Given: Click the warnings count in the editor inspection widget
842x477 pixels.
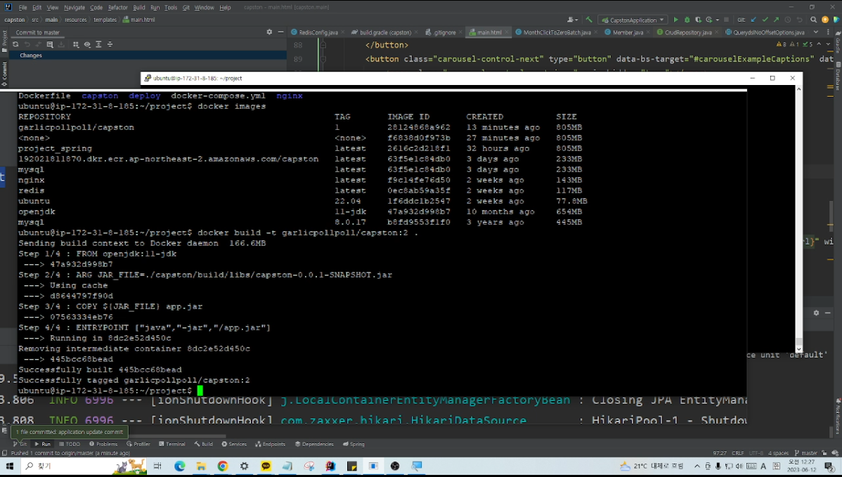Looking at the screenshot, I should (x=782, y=44).
